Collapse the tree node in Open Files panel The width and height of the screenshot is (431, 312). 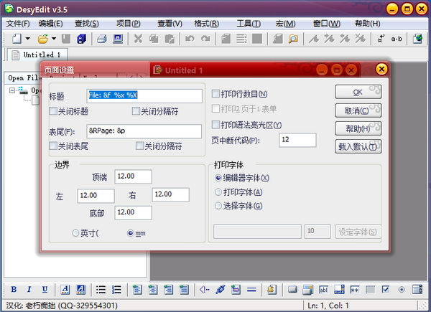(x=13, y=90)
